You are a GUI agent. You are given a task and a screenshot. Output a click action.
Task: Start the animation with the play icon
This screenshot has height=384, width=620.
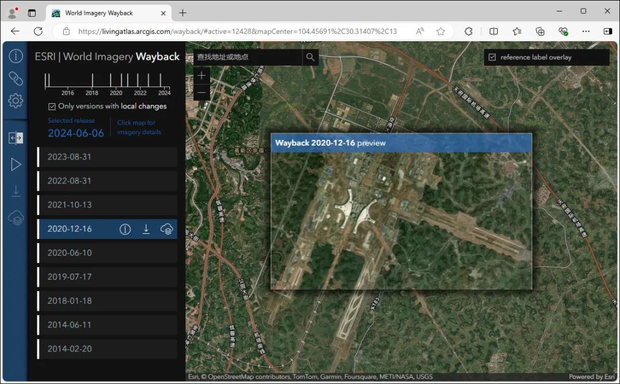(15, 164)
